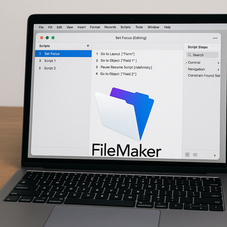Add a new script with plus icon
The width and height of the screenshot is (227, 227).
[88, 46]
